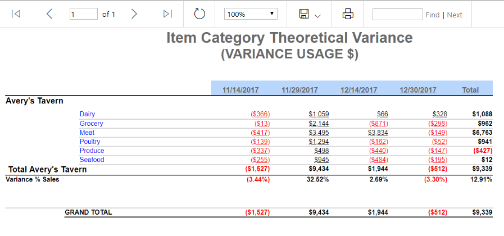This screenshot has width=504, height=236.
Task: Click Poultry ($162) value
Action: 379,142
